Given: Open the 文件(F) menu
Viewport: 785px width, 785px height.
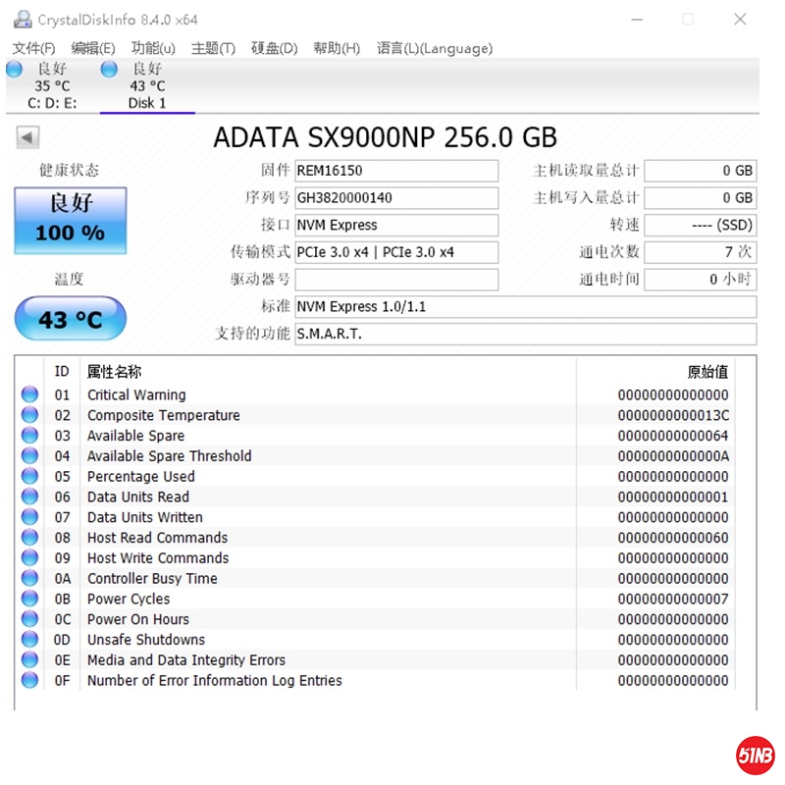Looking at the screenshot, I should 33,48.
